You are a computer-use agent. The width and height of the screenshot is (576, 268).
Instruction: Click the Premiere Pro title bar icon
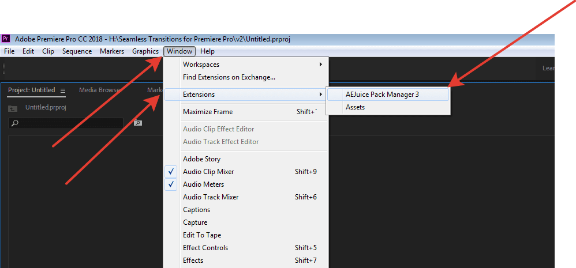tap(6, 39)
